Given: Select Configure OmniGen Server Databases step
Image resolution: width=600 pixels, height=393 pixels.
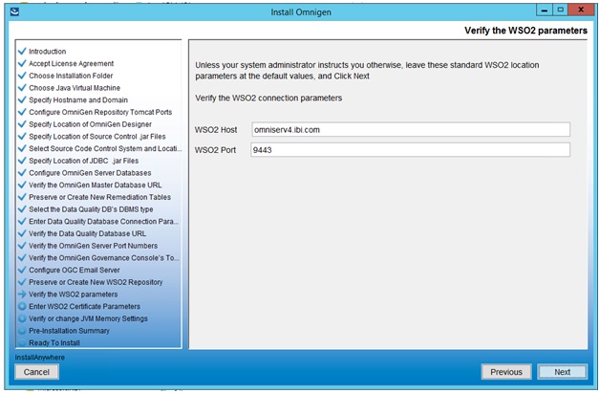Looking at the screenshot, I should click(90, 173).
